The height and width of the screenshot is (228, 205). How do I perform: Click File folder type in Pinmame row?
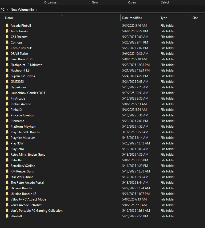coord(167,121)
